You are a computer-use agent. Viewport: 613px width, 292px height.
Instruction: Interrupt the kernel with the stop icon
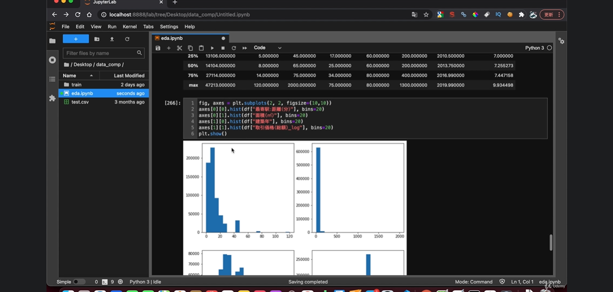[223, 48]
